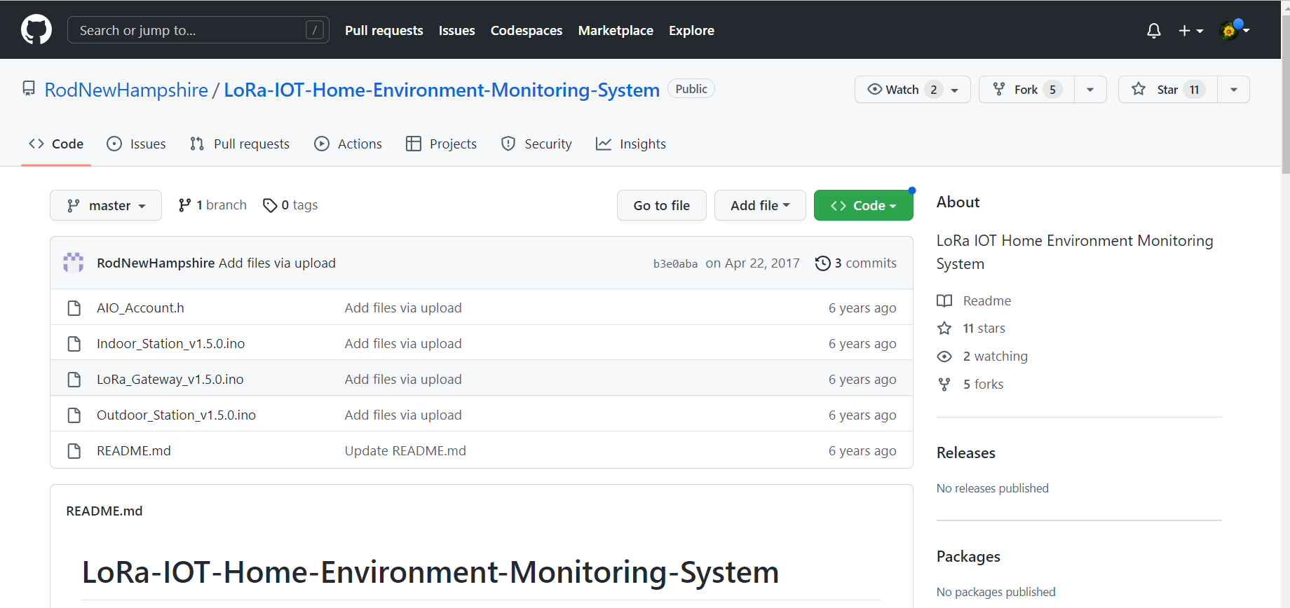
Task: Click the README.md file icon
Action: [74, 451]
